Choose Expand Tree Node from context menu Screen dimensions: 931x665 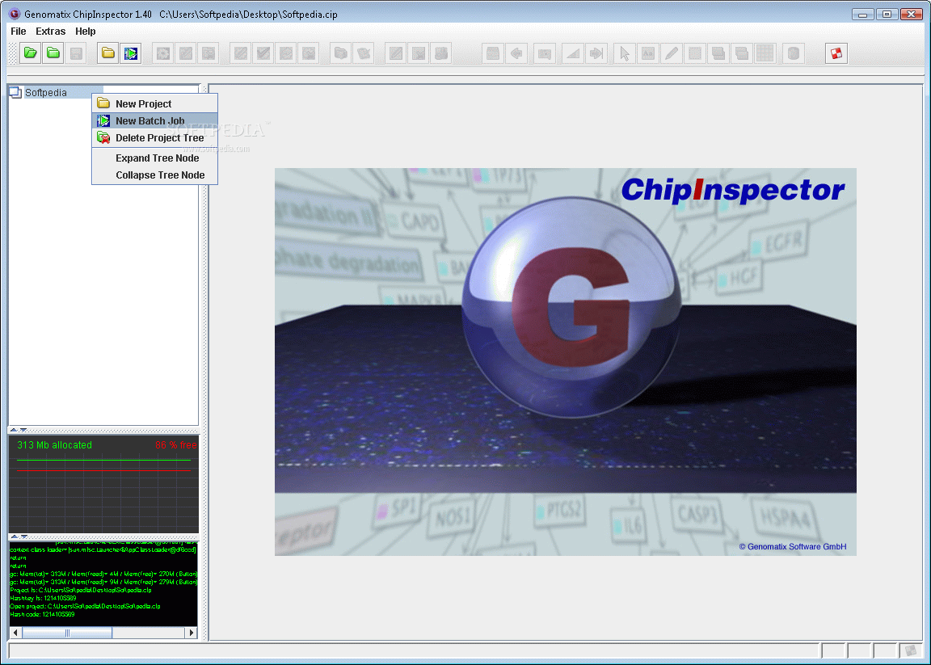point(154,158)
